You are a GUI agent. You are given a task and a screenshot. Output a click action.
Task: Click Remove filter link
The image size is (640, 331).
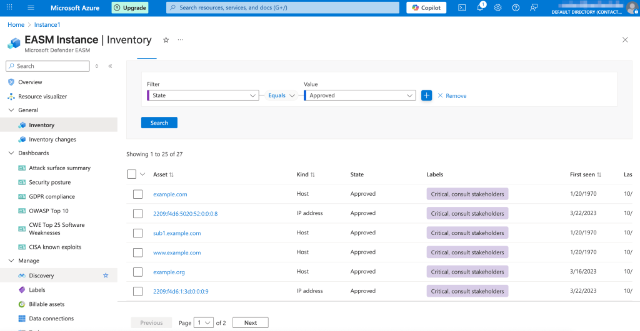[x=452, y=95]
